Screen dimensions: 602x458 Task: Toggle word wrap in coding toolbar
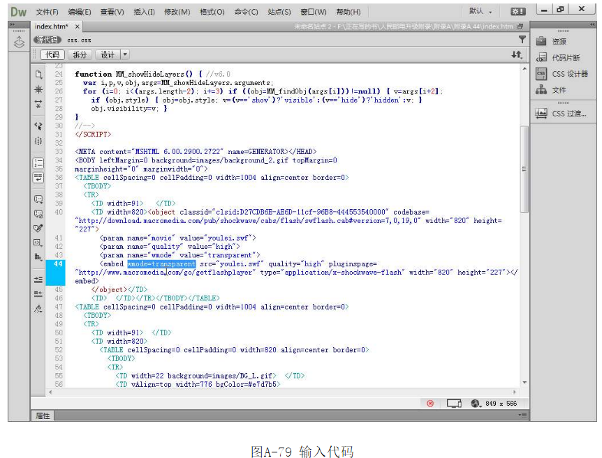point(38,177)
